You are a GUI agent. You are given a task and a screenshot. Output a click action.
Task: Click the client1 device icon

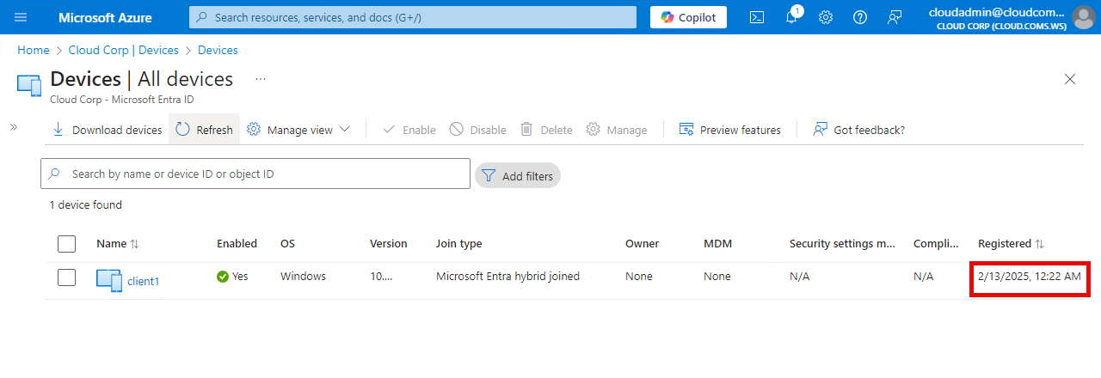[109, 280]
